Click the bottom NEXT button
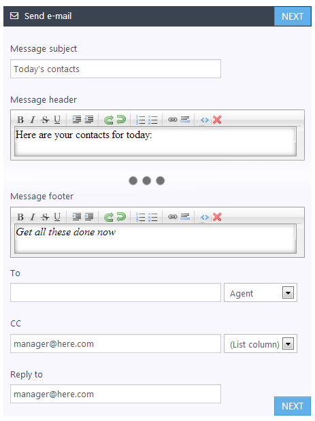This screenshot has height=421, width=315. tap(293, 406)
